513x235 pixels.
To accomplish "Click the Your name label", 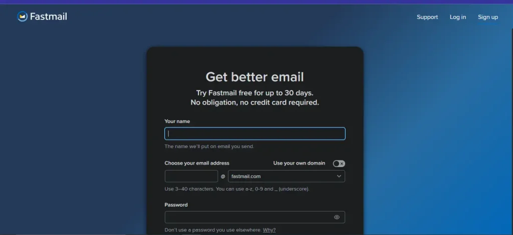I will [x=177, y=121].
